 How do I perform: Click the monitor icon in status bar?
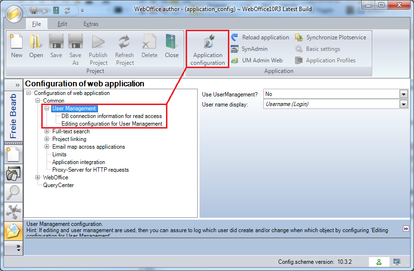[x=397, y=262]
